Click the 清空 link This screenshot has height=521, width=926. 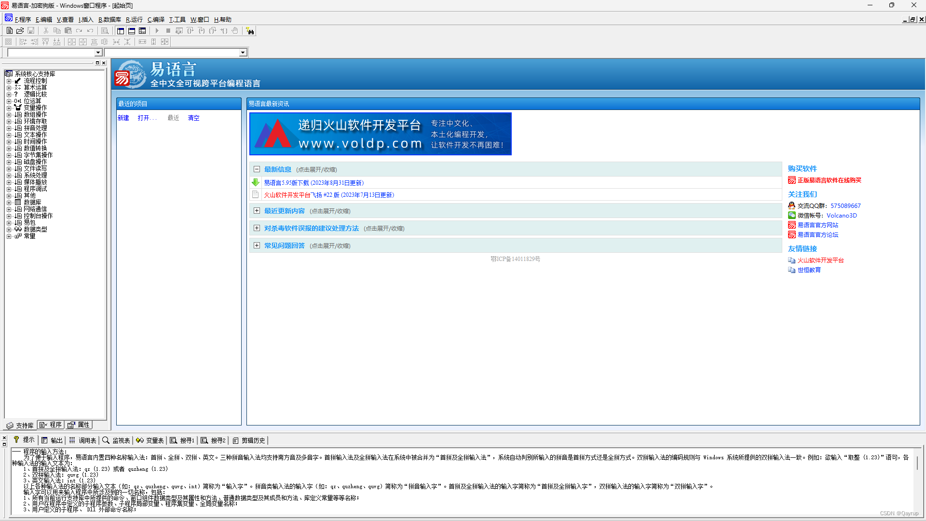coord(193,118)
